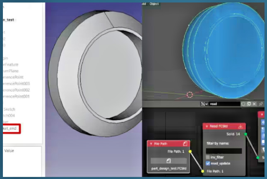Screen dimensions: 267x179
Task: Select the DatumPlane item in FreeCAD tree
Action: [11, 71]
